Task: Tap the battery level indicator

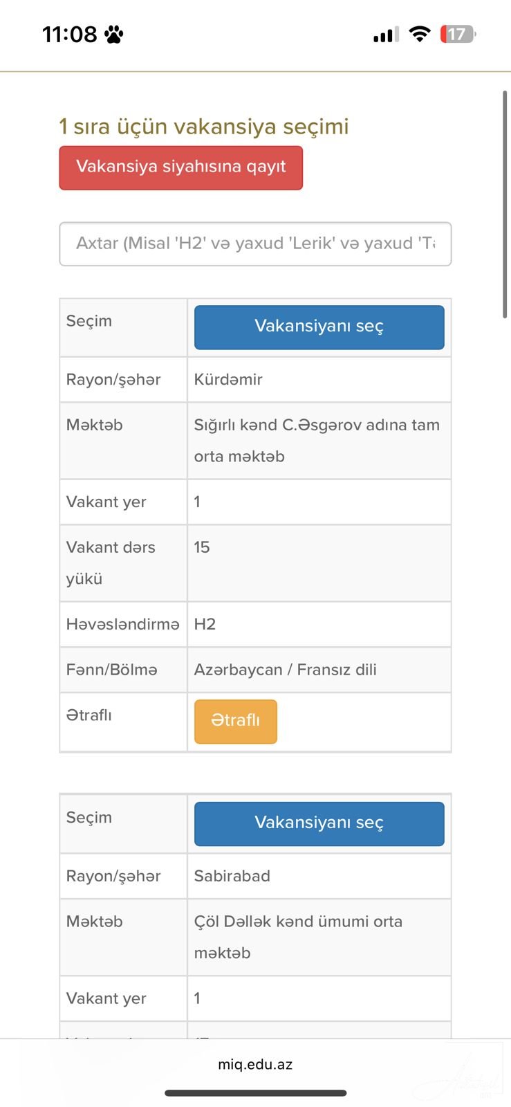Action: pos(458,34)
